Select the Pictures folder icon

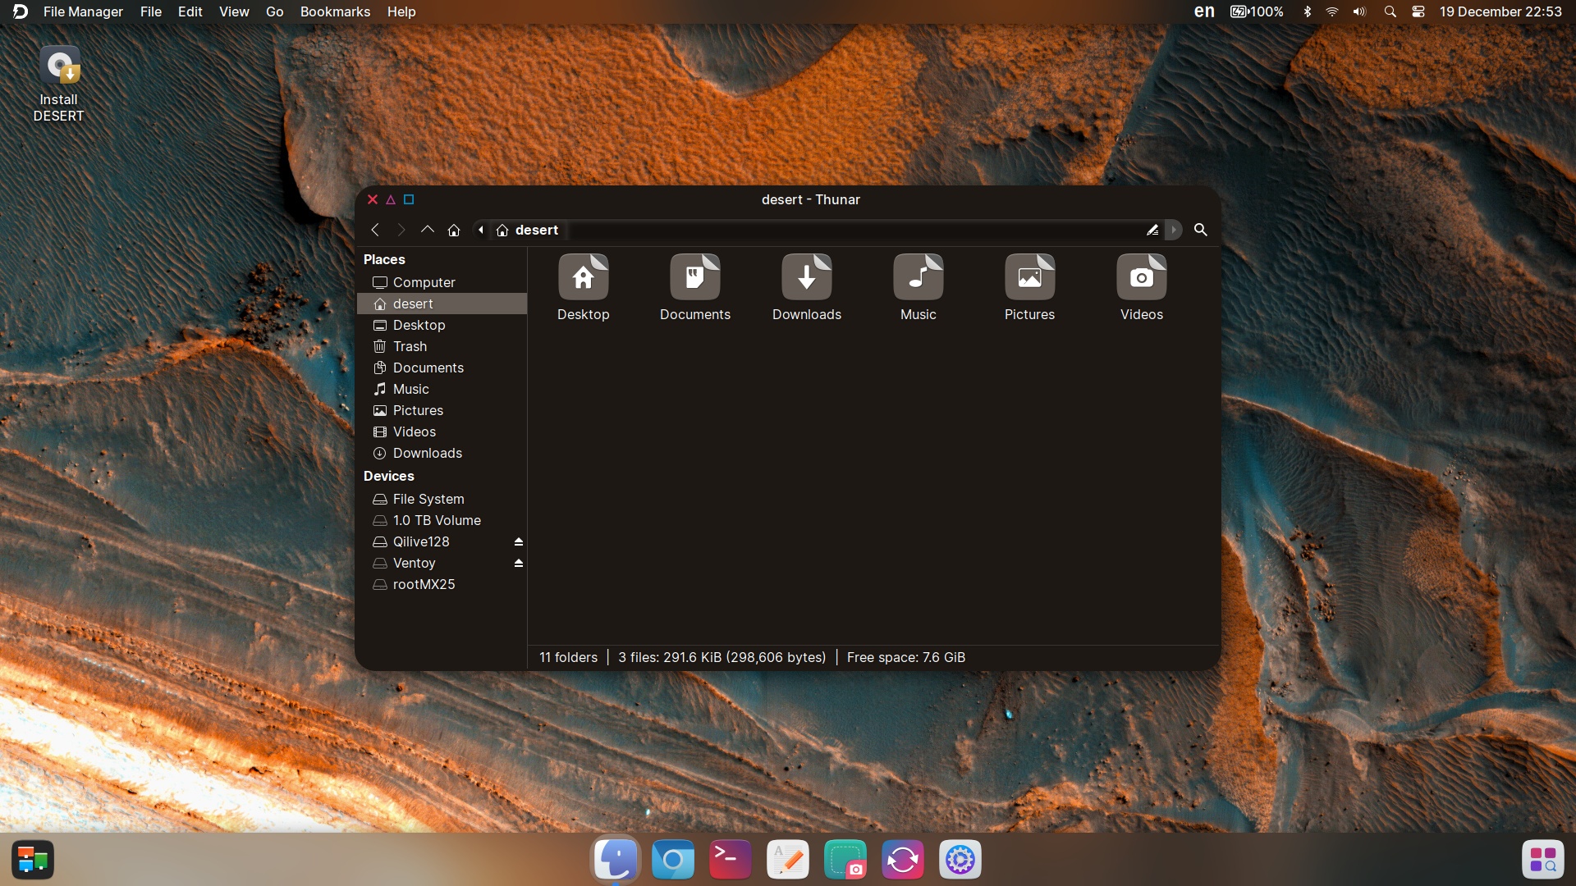pos(1029,277)
